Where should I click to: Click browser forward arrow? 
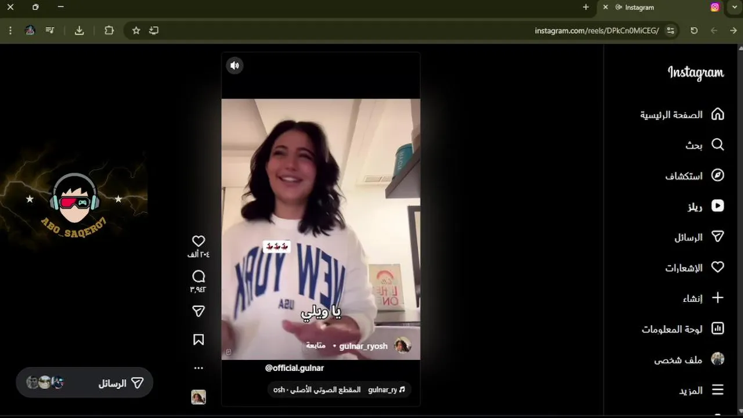714,31
